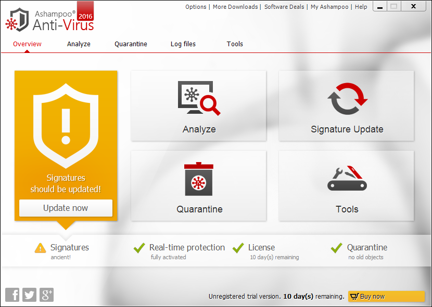The image size is (432, 307).
Task: Open the Software Deals link
Action: coord(284,7)
